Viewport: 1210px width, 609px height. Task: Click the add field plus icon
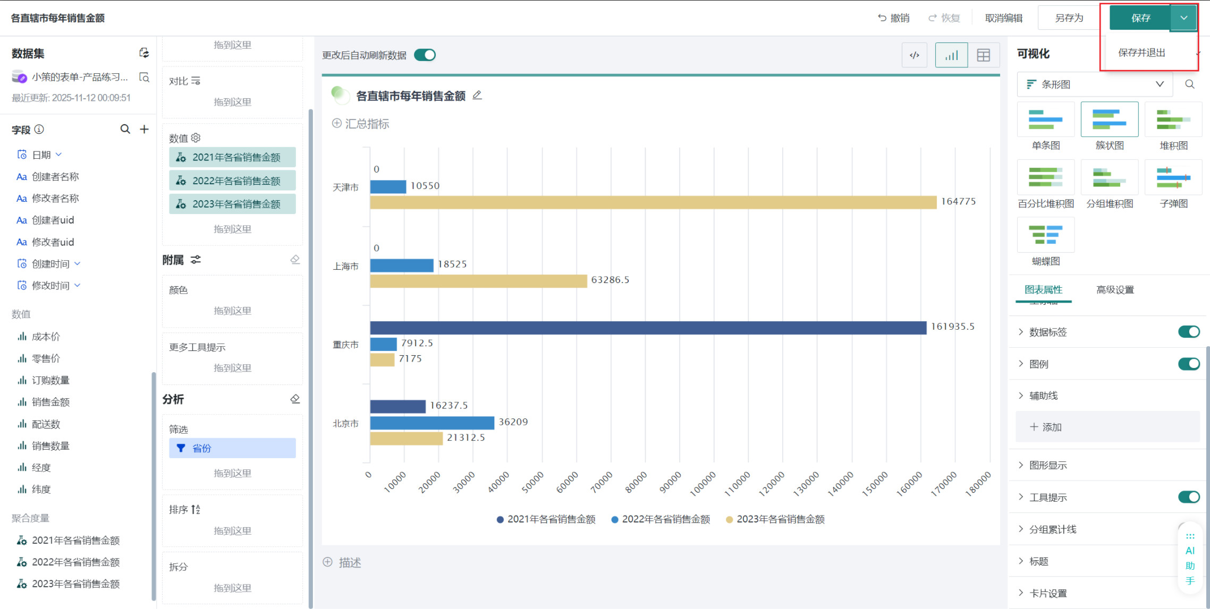[144, 130]
